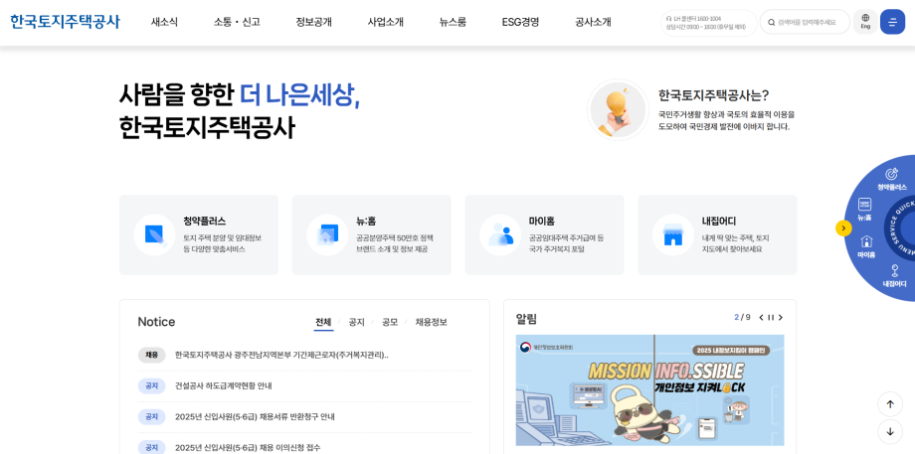Jump to page bottom with down arrow
The image size is (915, 454).
[x=890, y=432]
